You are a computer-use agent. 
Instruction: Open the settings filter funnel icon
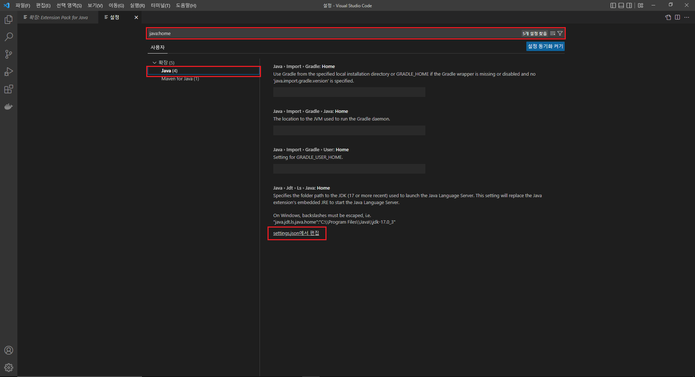coord(560,33)
